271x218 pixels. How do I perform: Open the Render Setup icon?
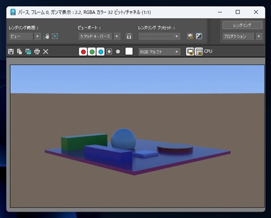coord(190,36)
